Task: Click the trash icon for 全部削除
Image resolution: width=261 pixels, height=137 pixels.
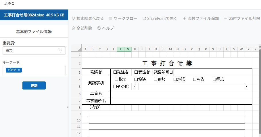Action: pos(73,28)
